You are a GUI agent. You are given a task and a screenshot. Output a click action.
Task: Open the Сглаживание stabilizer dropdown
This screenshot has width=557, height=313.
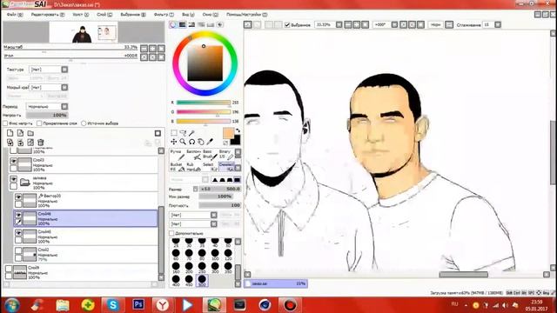498,25
